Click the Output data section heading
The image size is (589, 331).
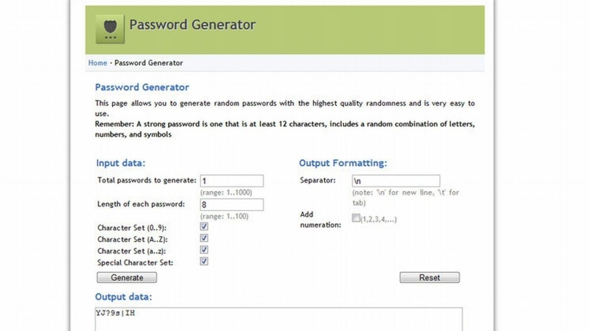[124, 297]
